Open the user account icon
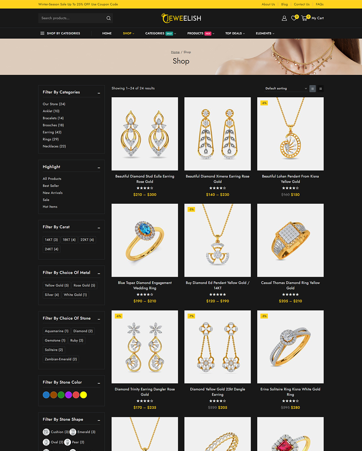 tap(284, 18)
